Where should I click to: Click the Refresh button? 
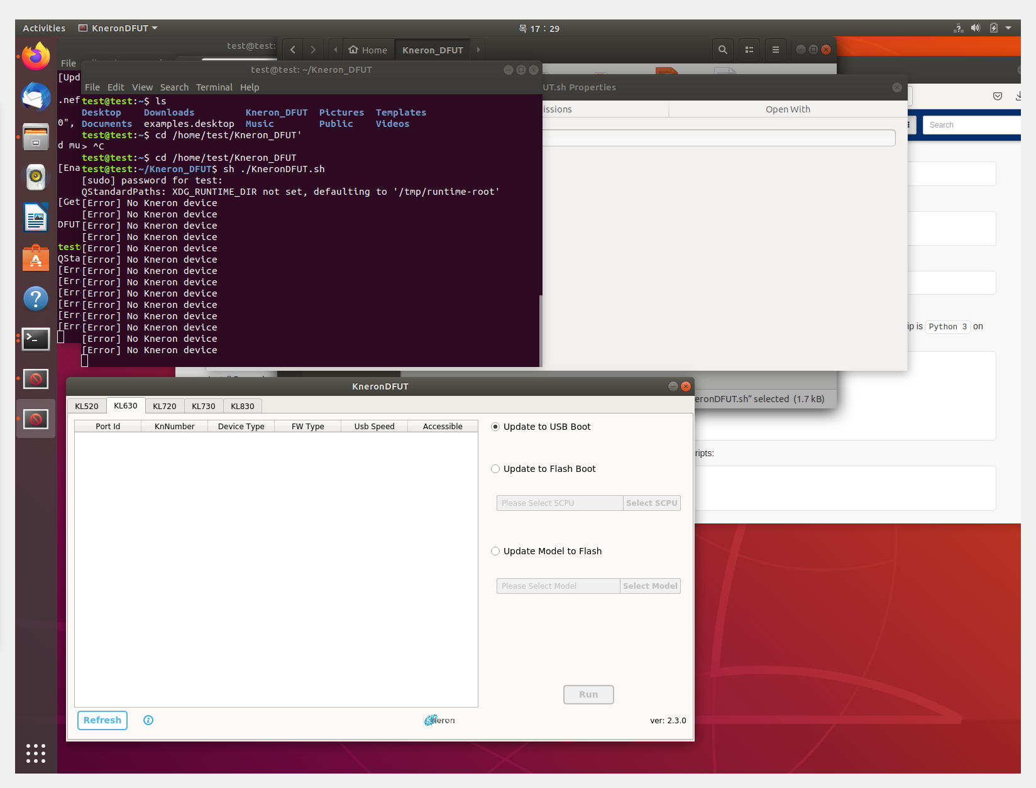click(102, 720)
